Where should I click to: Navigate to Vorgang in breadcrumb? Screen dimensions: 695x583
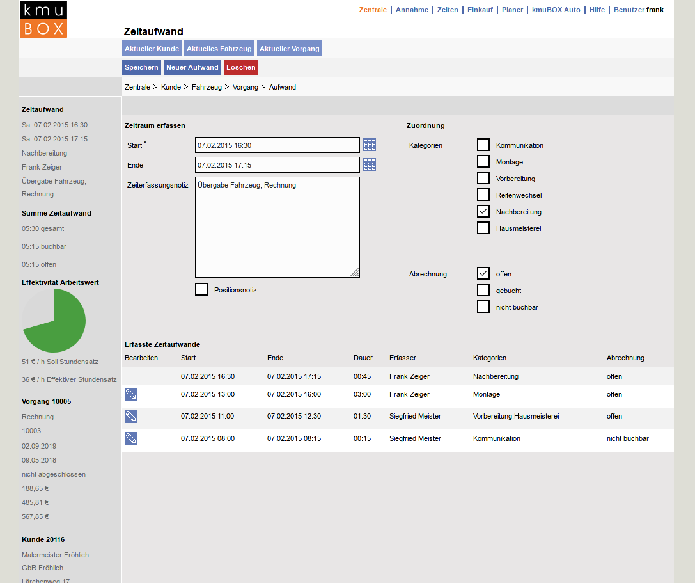pyautogui.click(x=246, y=87)
